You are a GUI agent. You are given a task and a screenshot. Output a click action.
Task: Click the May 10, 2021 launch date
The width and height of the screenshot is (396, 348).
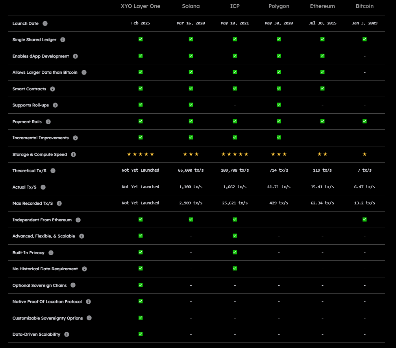[235, 23]
